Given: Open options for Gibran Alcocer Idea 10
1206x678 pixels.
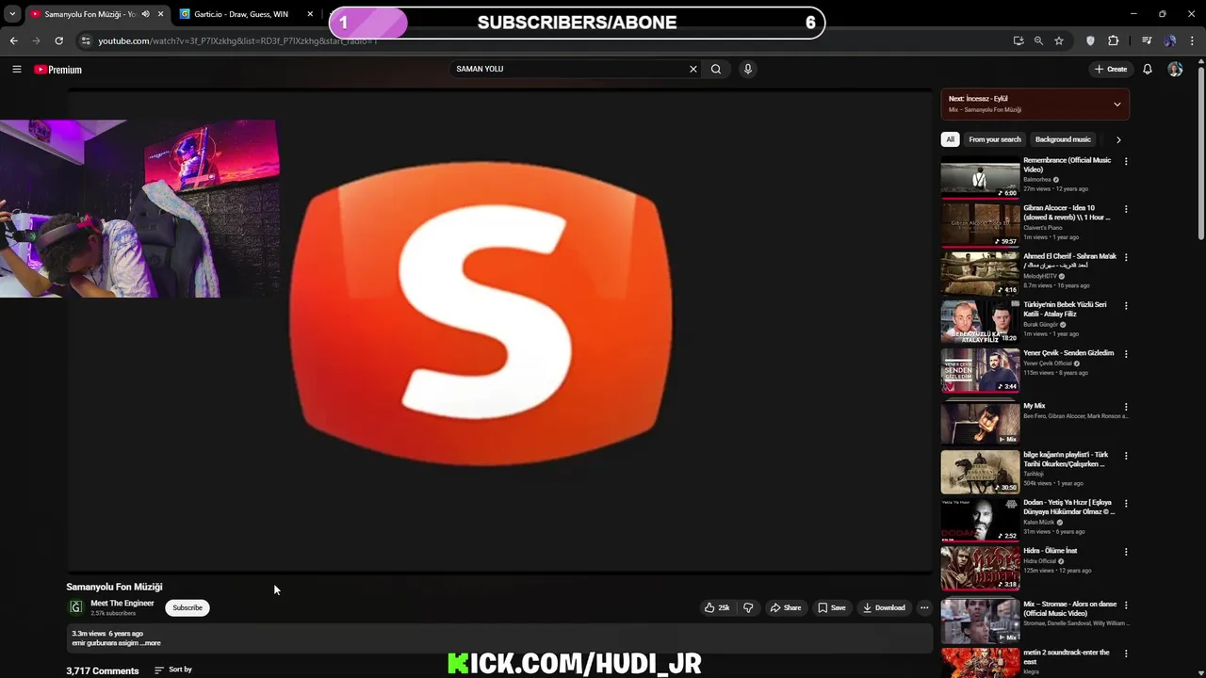Looking at the screenshot, I should pyautogui.click(x=1126, y=209).
